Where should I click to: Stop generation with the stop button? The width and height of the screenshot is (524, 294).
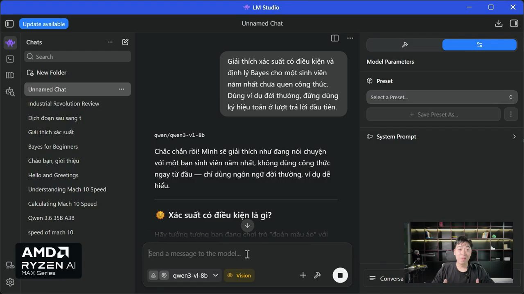pos(340,275)
